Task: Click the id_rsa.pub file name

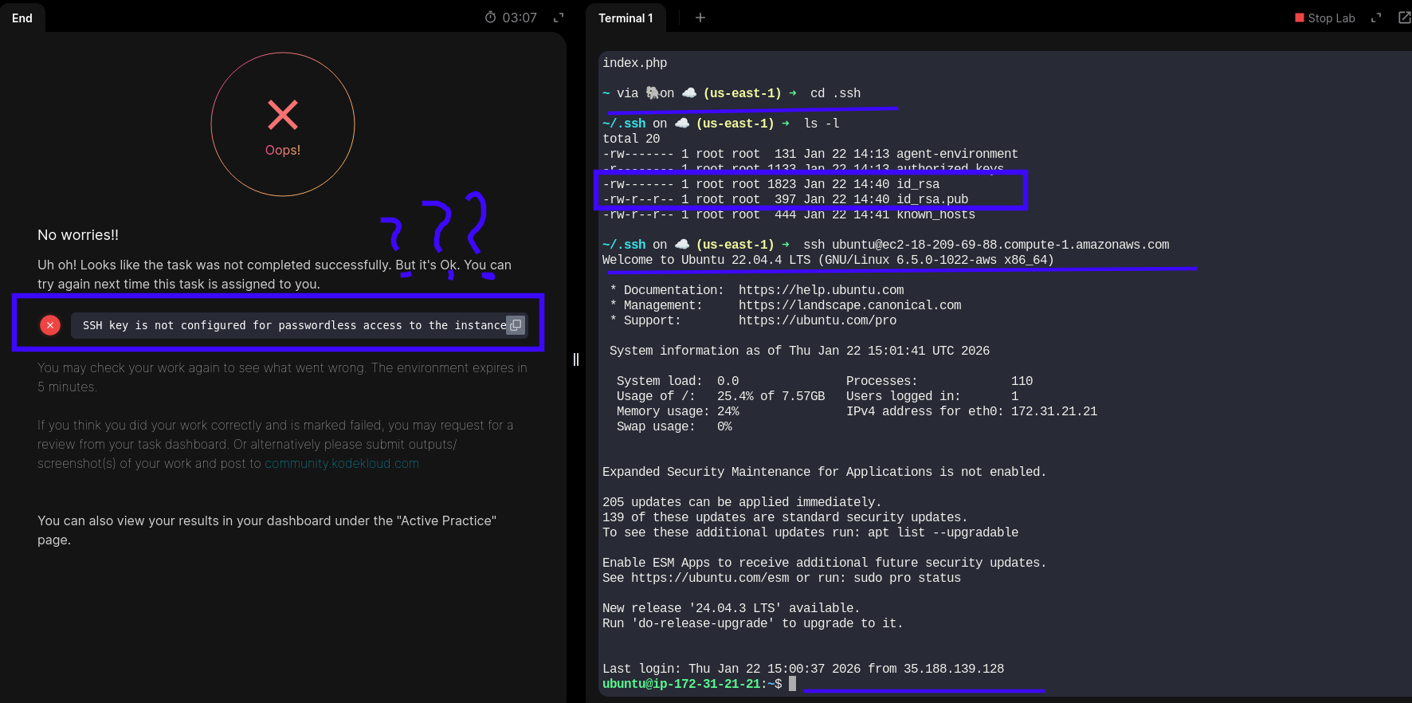Action: (932, 199)
